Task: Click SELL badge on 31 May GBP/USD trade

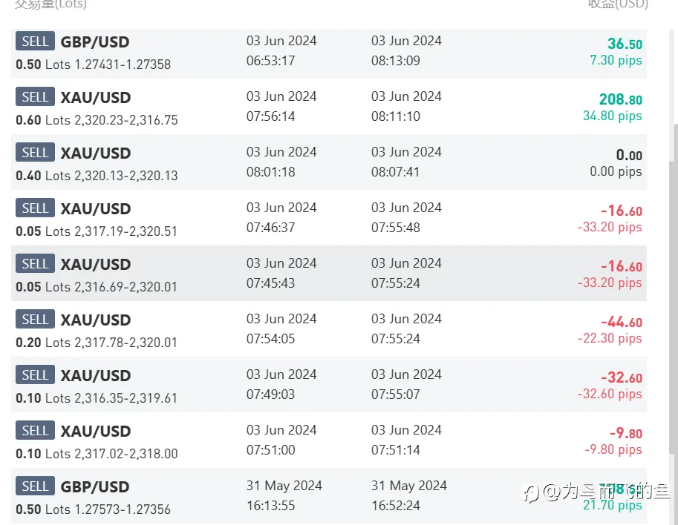Action: tap(35, 486)
